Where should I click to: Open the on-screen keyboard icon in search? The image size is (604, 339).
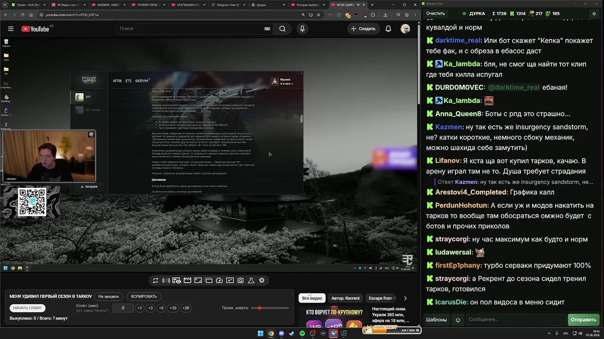coord(267,29)
